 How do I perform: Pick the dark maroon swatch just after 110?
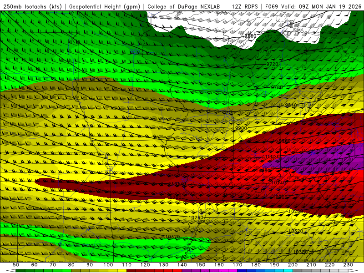click(131, 271)
